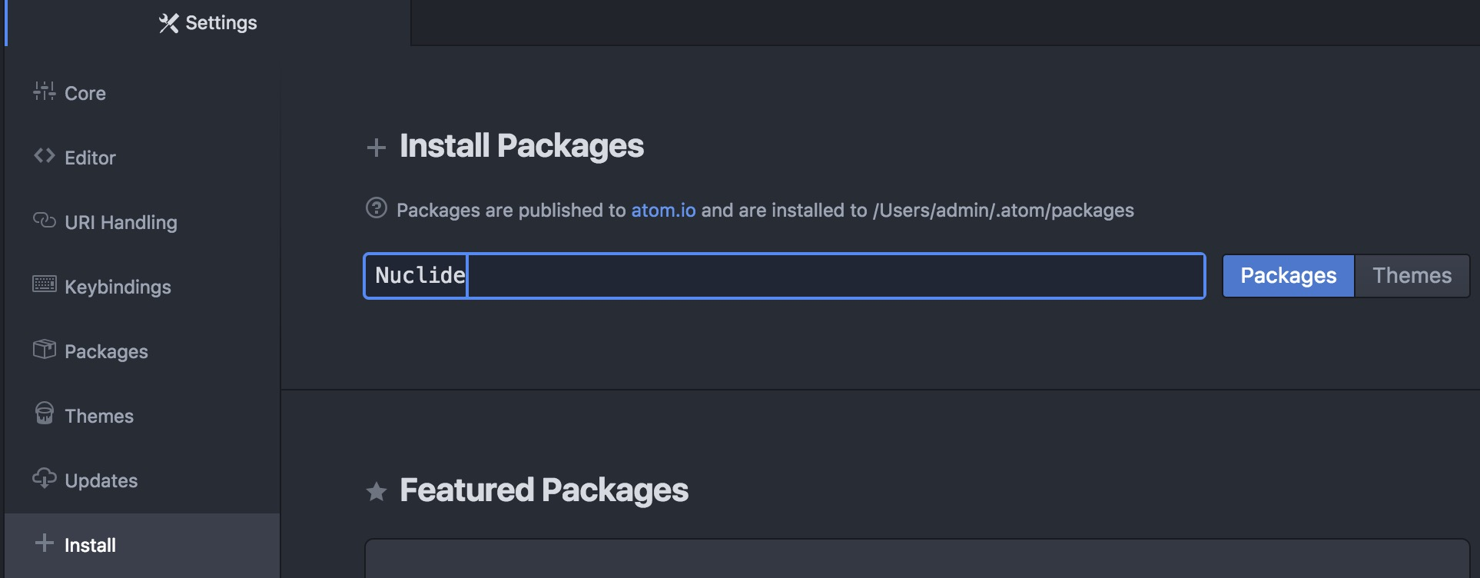This screenshot has width=1480, height=578.
Task: Click the Updates cloud download icon
Action: click(45, 478)
